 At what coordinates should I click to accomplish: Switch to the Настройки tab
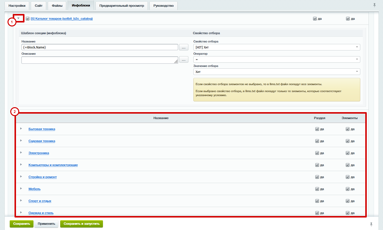pyautogui.click(x=17, y=5)
